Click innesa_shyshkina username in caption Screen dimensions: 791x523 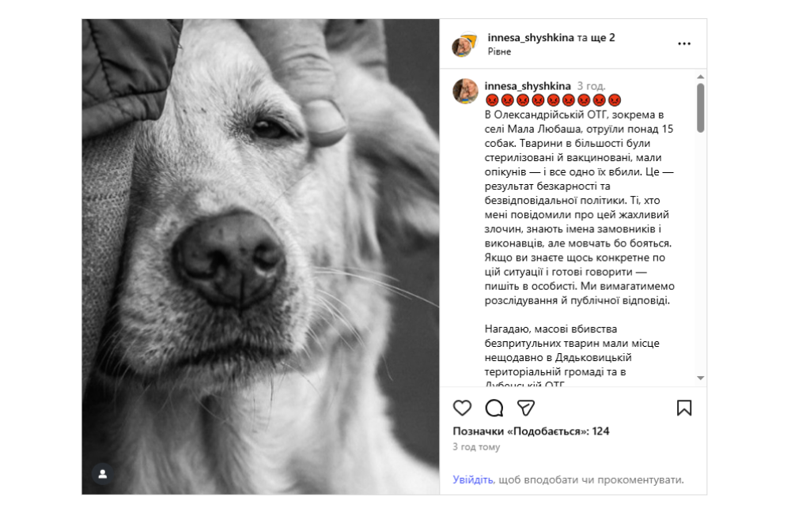click(x=528, y=86)
